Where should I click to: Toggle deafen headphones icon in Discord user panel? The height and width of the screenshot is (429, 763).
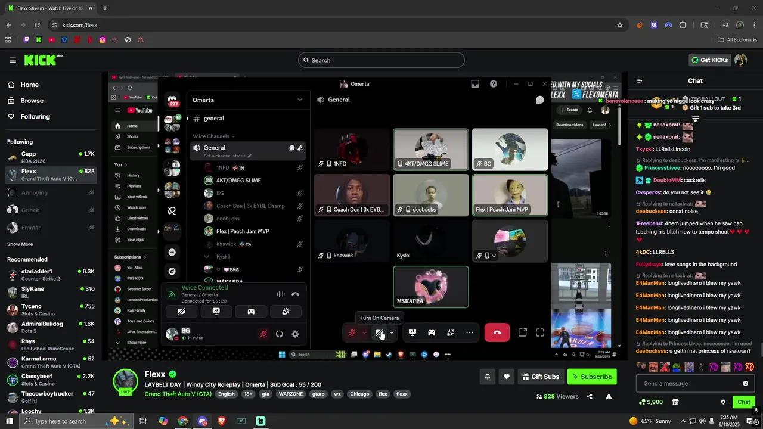coord(279,334)
